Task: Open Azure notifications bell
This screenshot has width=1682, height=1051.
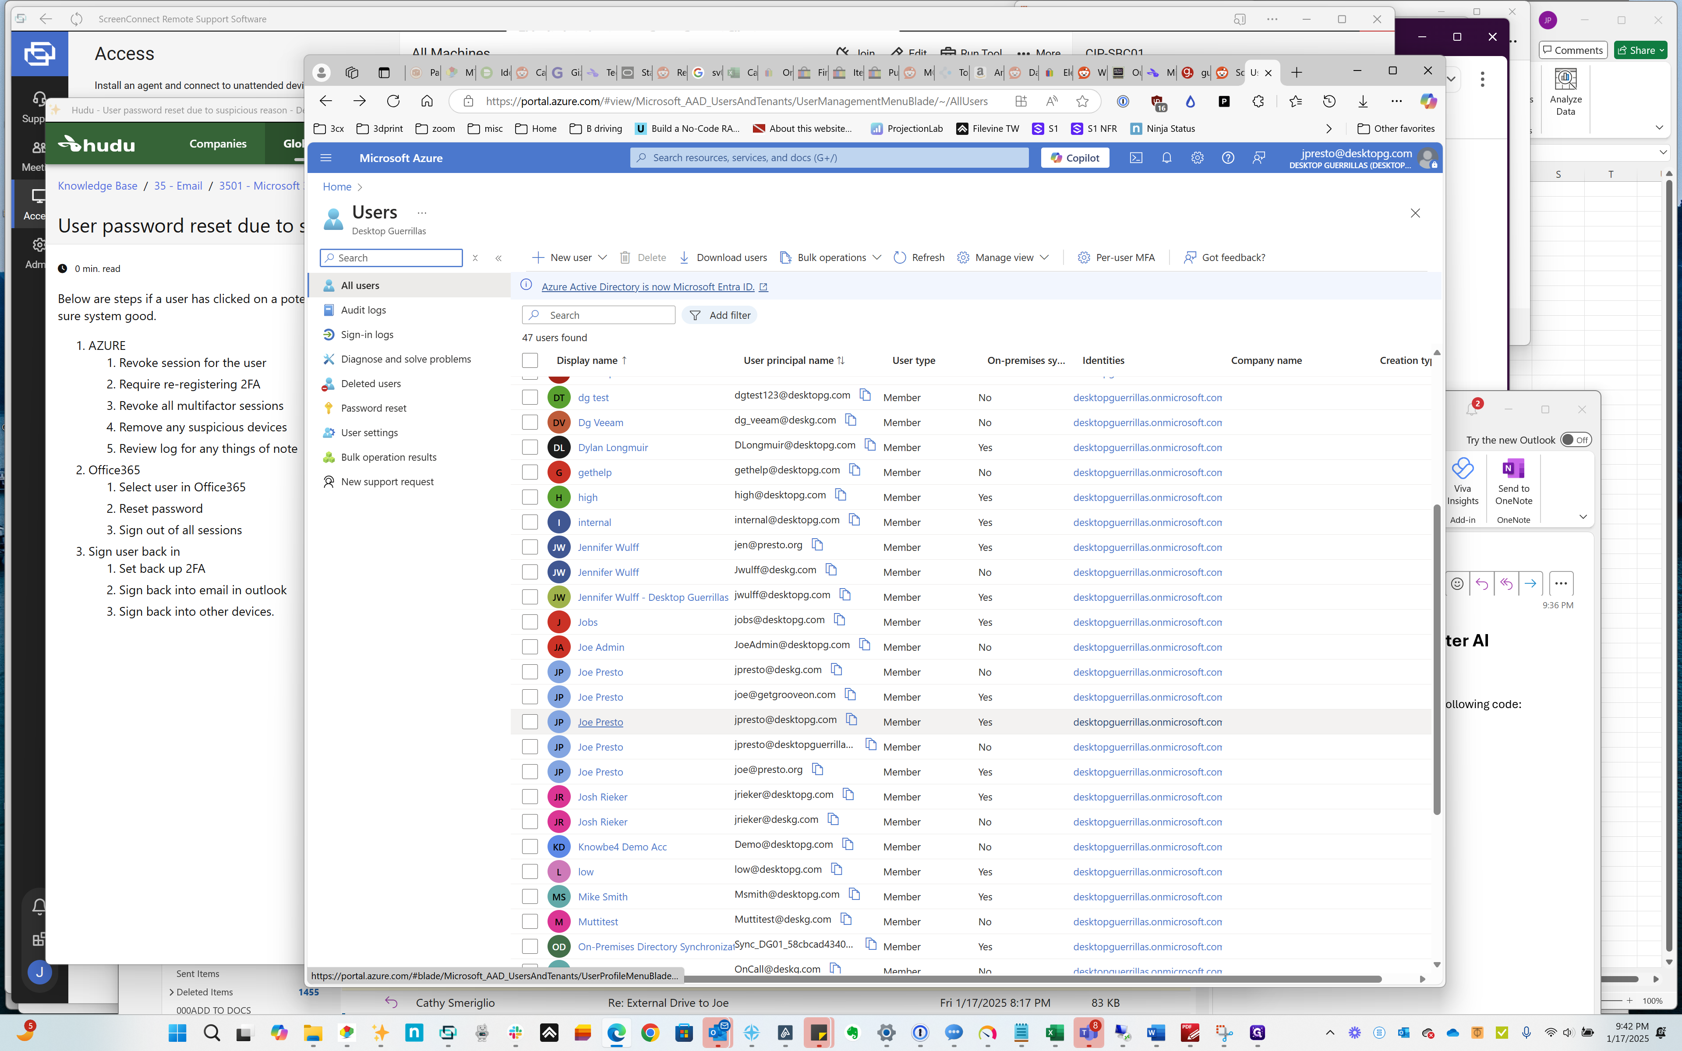Action: pyautogui.click(x=1166, y=158)
